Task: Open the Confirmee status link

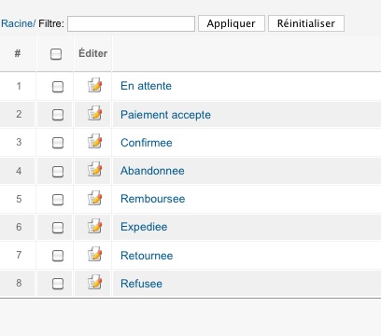Action: coord(147,143)
